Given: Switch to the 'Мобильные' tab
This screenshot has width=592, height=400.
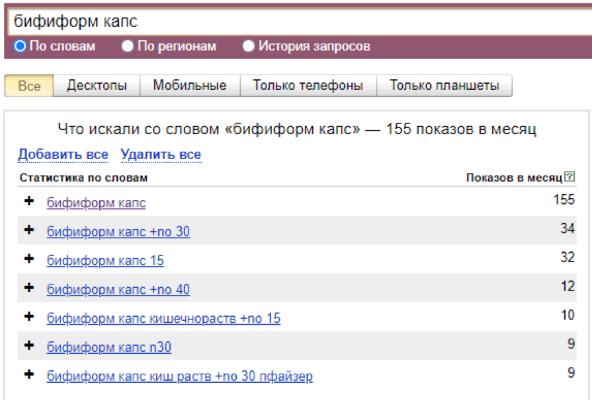Looking at the screenshot, I should [190, 86].
